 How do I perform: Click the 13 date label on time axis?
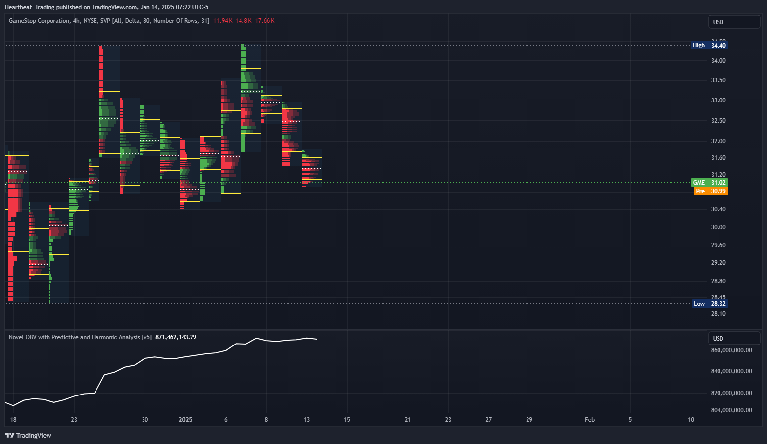(307, 420)
